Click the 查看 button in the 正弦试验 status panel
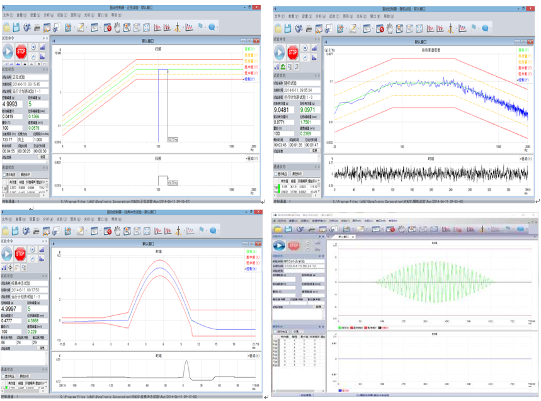Image resolution: width=541 pixels, height=401 pixels. point(42,157)
